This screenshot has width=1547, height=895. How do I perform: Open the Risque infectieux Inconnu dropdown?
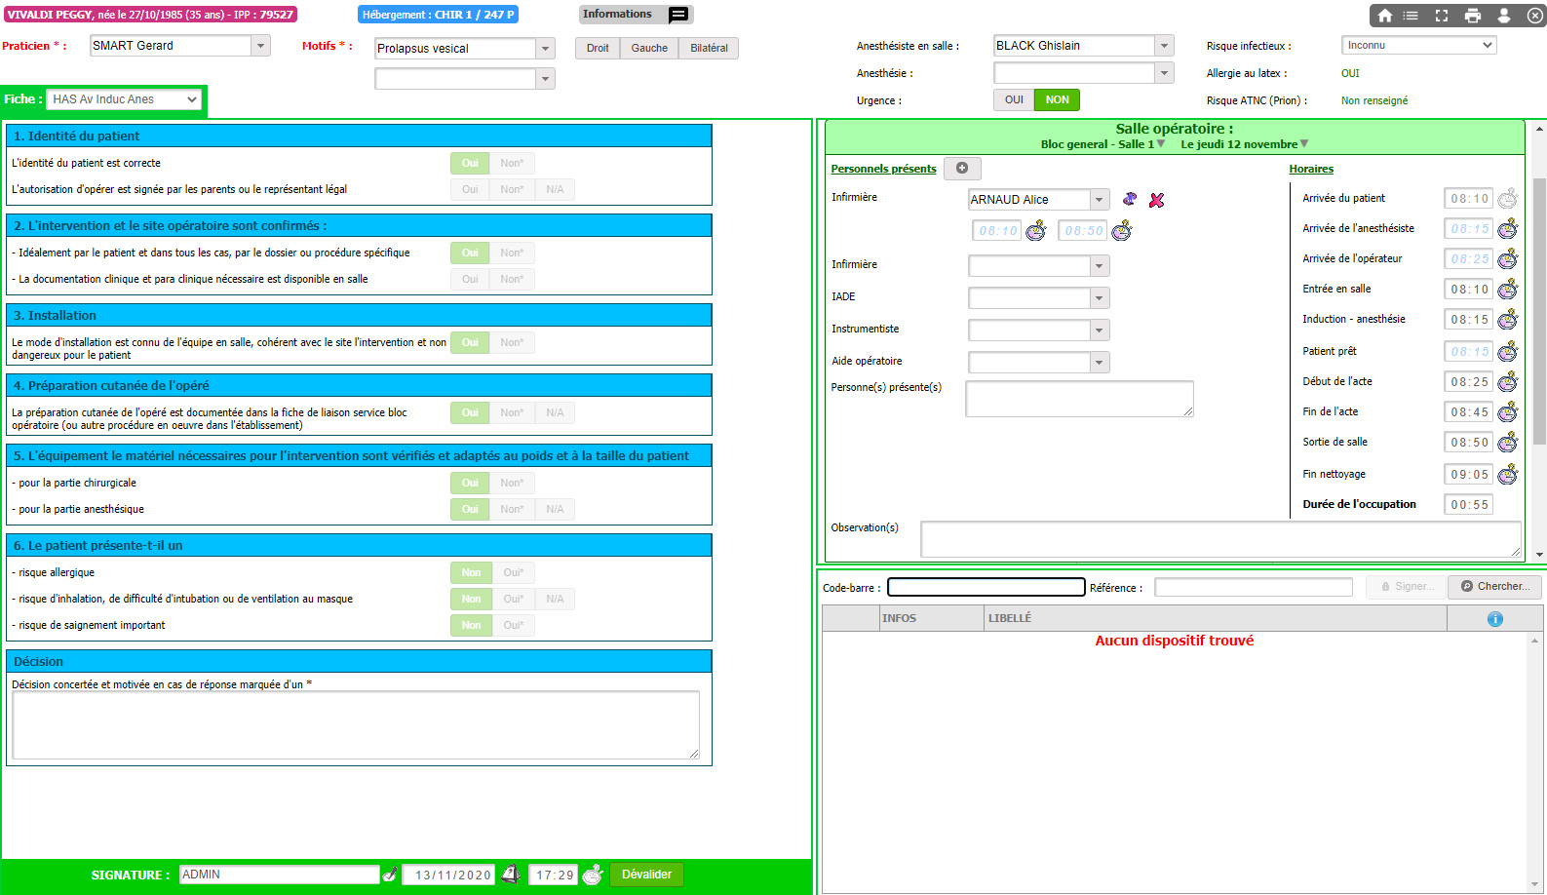pyautogui.click(x=1419, y=45)
